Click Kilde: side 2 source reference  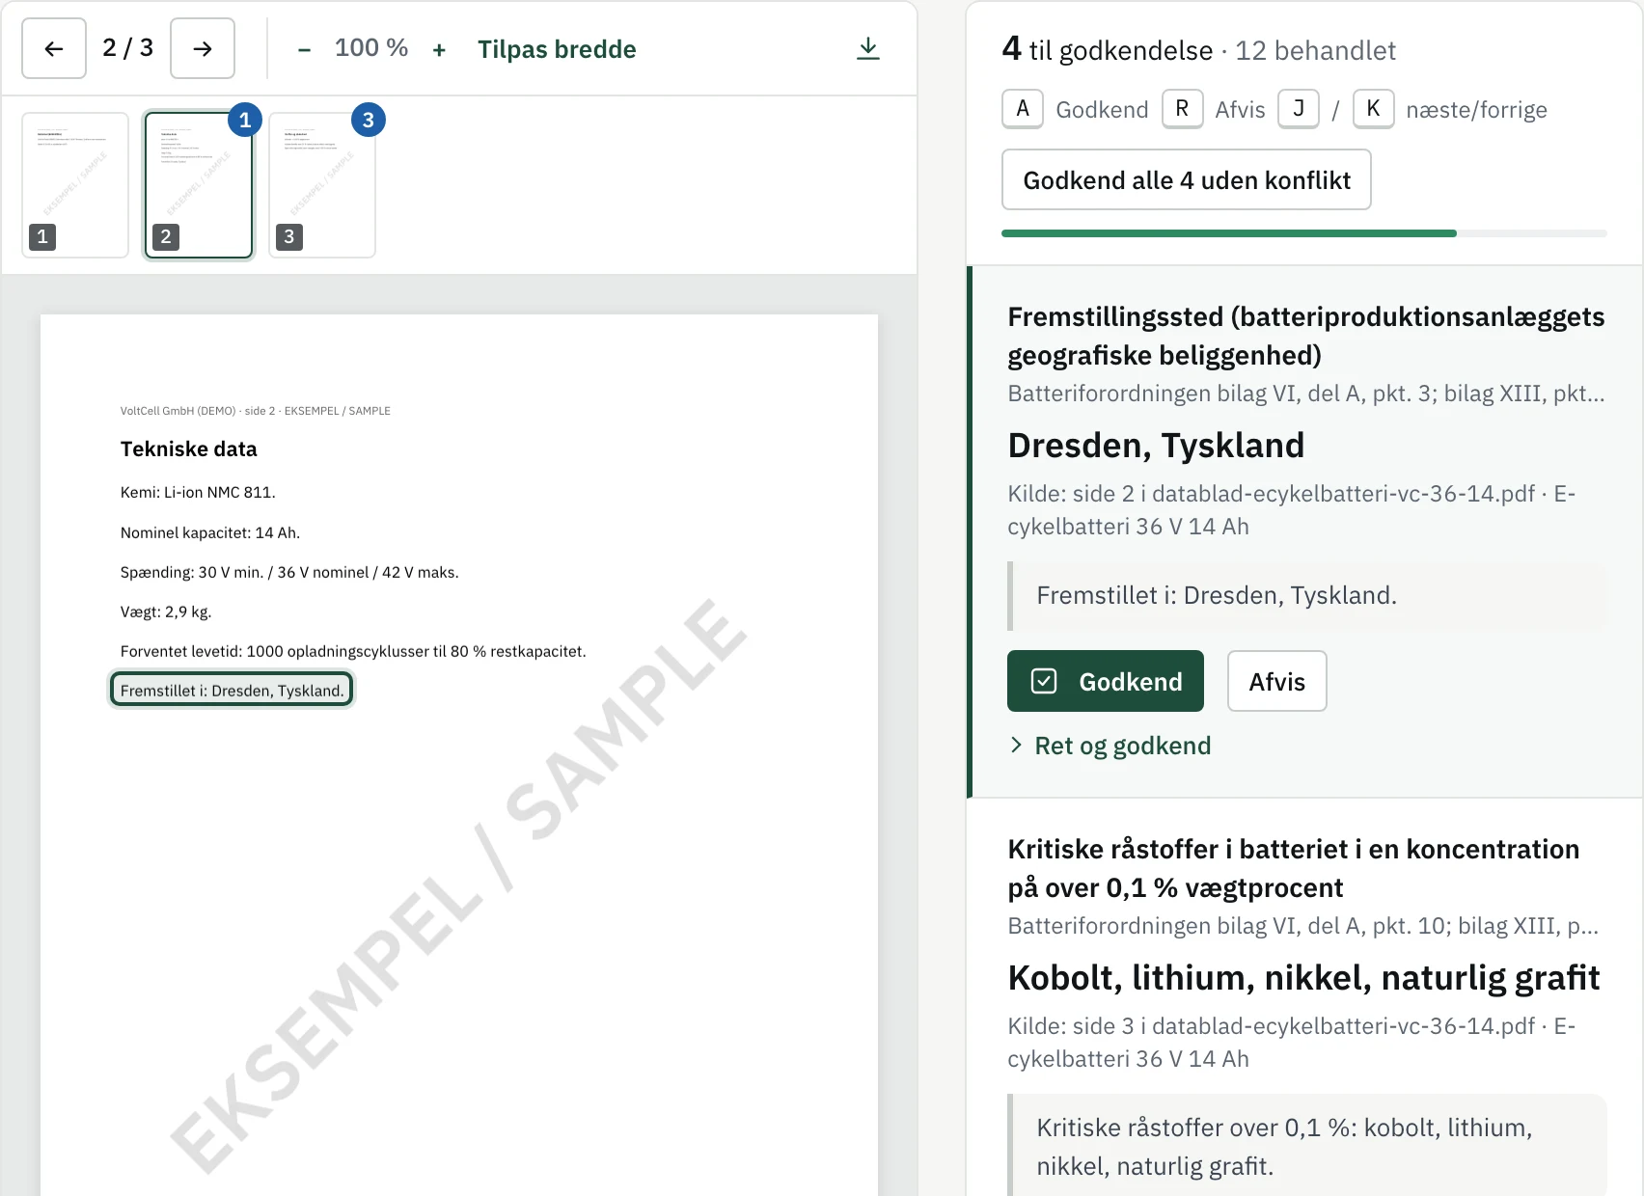tap(1292, 509)
